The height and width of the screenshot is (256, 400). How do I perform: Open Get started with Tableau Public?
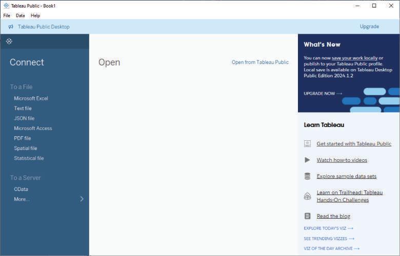pos(354,144)
